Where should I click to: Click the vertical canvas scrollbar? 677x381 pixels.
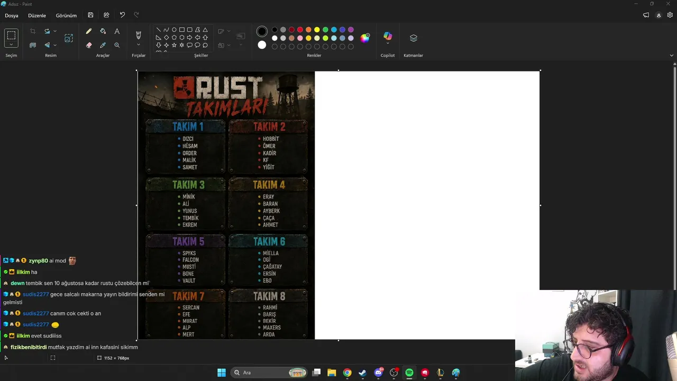[675, 177]
